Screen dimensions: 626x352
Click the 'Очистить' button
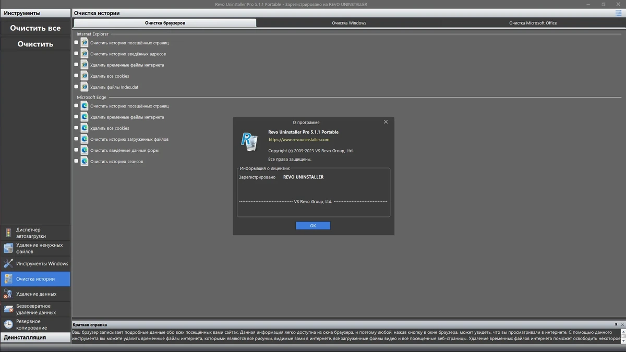pyautogui.click(x=35, y=44)
